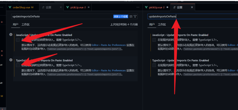
Task: Select 工作区 scope tab in left settings
Action: tap(25, 25)
